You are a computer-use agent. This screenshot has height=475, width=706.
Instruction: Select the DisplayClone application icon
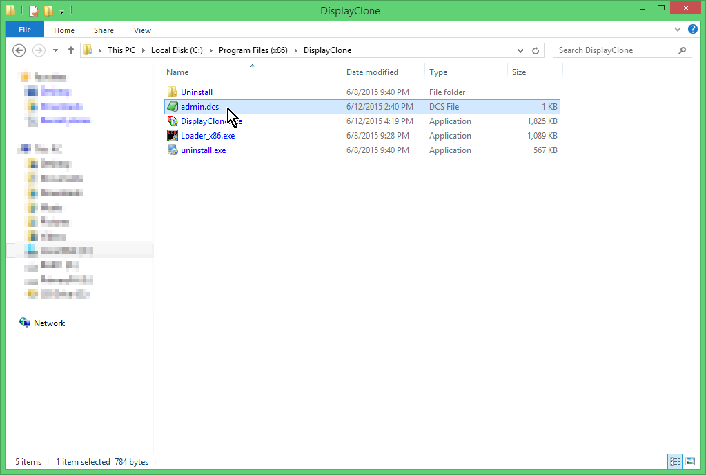coord(172,121)
